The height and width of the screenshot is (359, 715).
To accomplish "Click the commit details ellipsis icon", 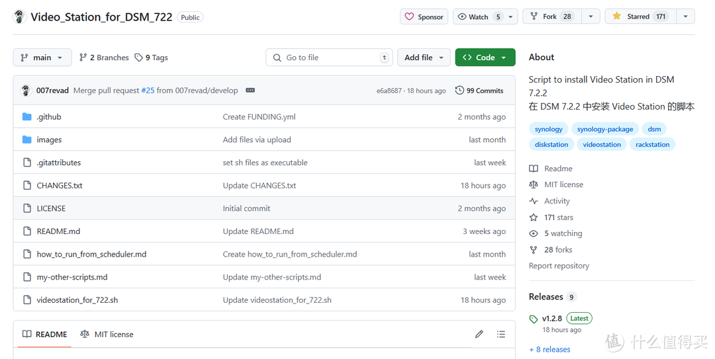I will click(x=250, y=91).
